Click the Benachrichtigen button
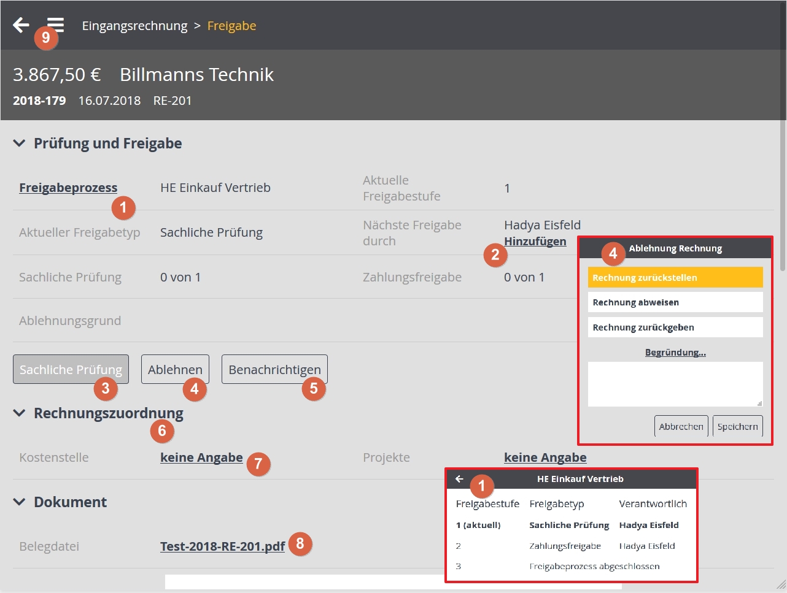The height and width of the screenshot is (593, 787). [x=274, y=369]
